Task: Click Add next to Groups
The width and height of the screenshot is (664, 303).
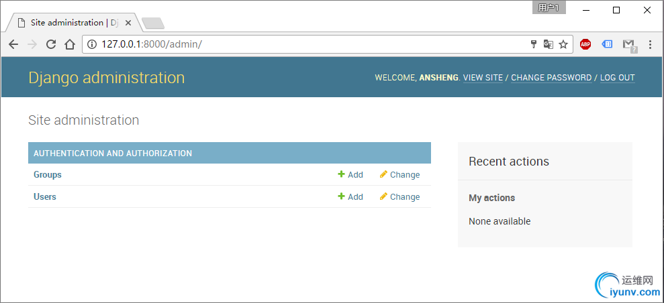Action: point(350,175)
